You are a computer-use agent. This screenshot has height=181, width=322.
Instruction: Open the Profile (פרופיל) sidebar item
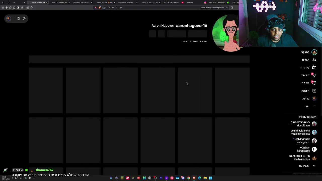click(309, 99)
